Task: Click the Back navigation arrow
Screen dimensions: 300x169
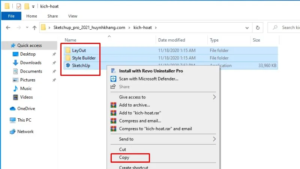Action: [8, 27]
